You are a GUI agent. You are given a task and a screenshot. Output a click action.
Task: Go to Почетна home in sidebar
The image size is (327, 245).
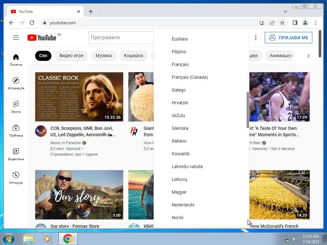coord(16,60)
